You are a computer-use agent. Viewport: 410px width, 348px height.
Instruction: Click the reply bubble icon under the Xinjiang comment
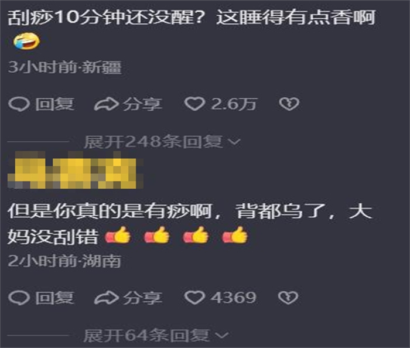tap(19, 104)
